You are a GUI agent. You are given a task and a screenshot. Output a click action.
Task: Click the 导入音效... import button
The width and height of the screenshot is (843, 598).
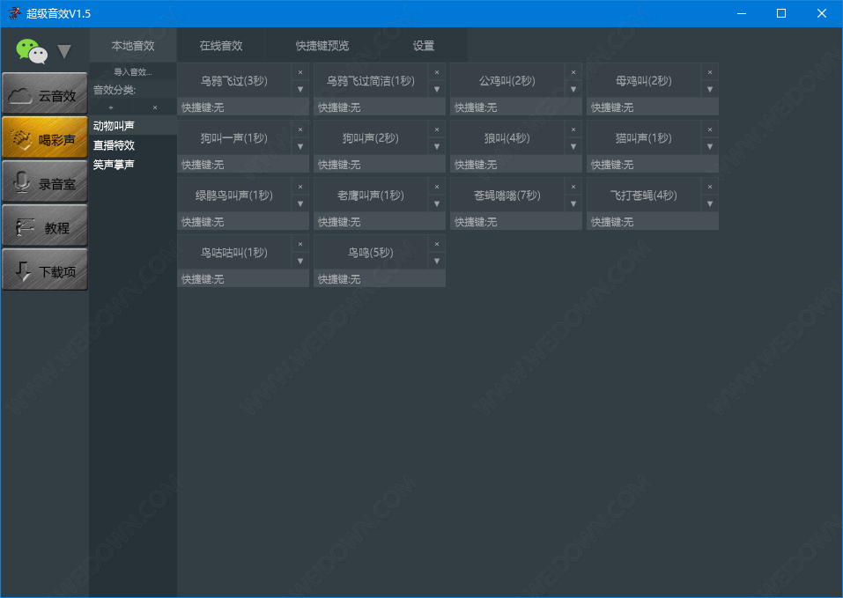tap(133, 72)
